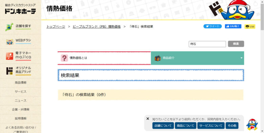Click the search input field containing 侍石
The width and height of the screenshot is (264, 133).
coord(207,44)
